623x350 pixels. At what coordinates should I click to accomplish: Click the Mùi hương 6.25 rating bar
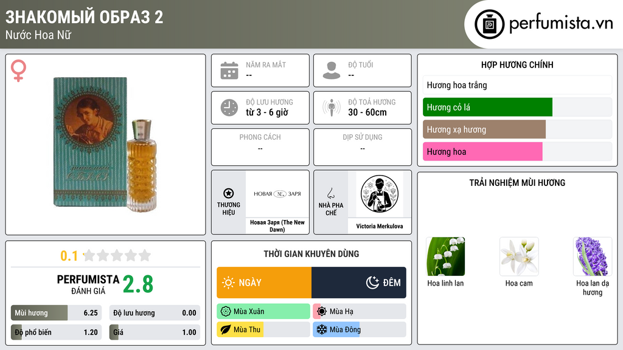click(56, 313)
